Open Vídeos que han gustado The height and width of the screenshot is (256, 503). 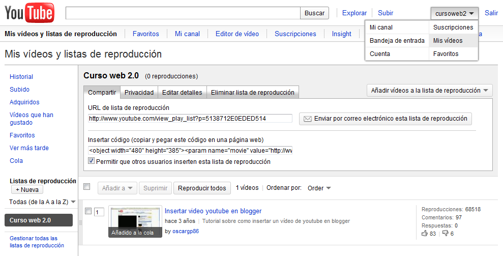pos(32,119)
